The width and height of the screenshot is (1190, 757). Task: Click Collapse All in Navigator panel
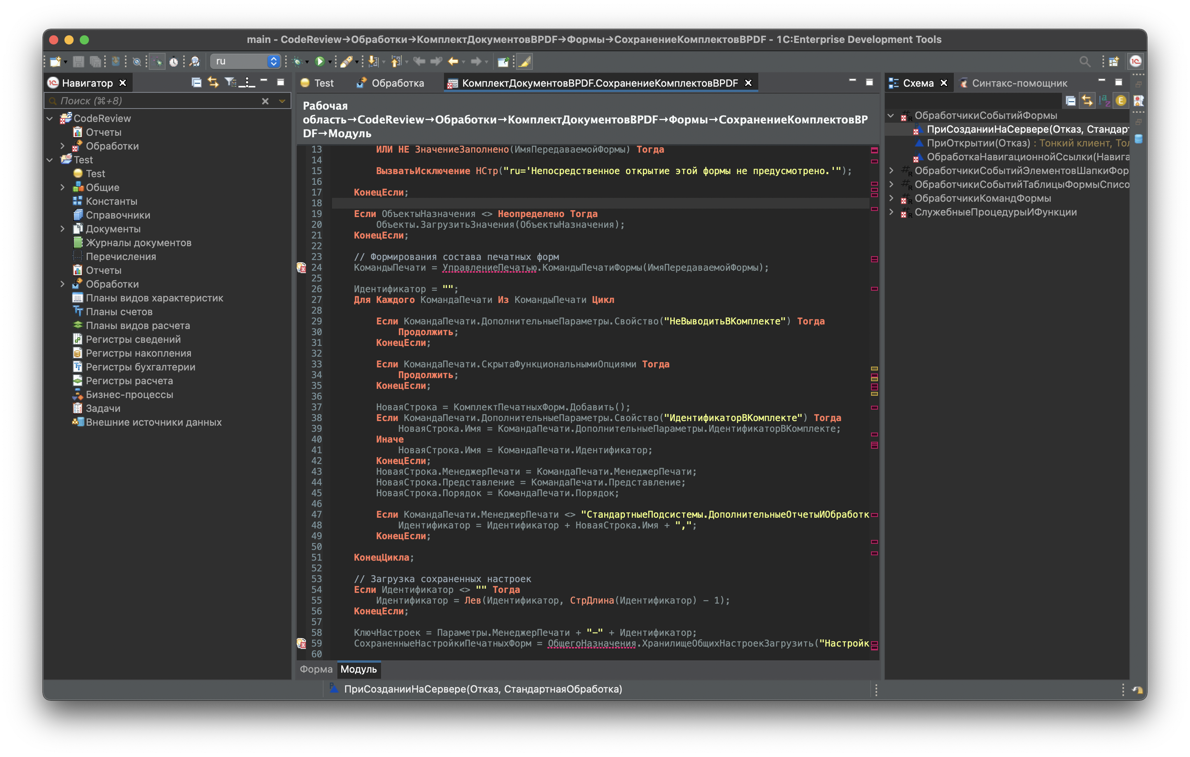click(196, 82)
